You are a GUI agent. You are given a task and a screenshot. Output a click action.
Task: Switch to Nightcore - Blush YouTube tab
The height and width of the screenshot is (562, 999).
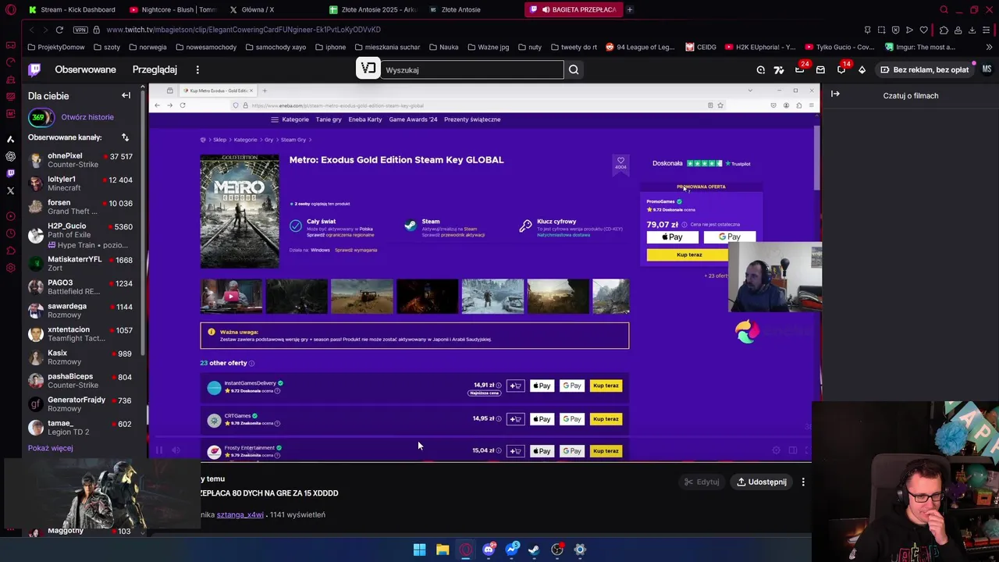click(172, 9)
